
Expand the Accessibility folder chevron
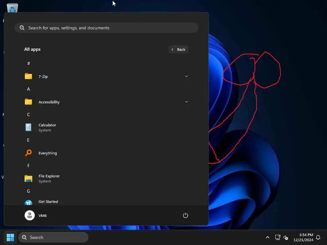186,102
